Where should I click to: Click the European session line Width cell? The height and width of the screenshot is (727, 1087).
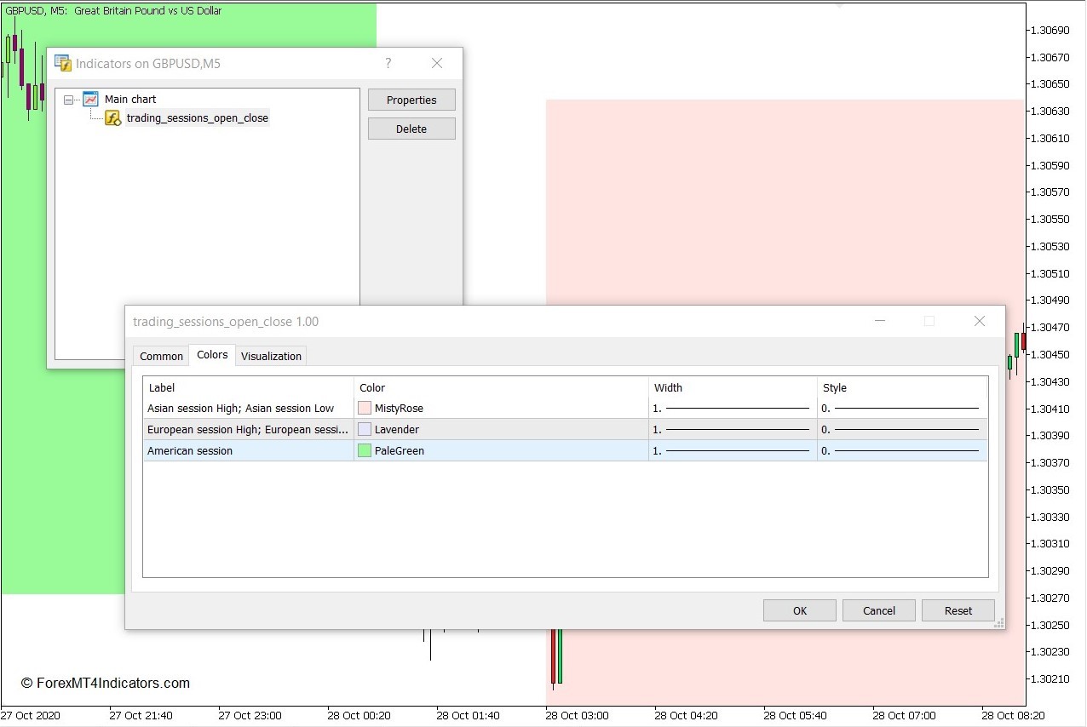click(x=733, y=430)
